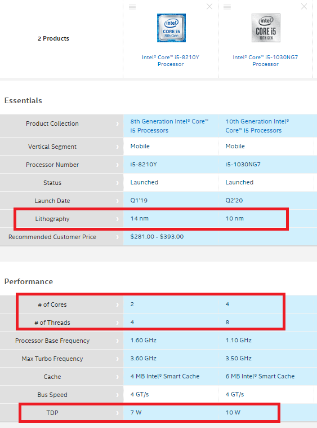Click the Performance section heading

pos(29,281)
